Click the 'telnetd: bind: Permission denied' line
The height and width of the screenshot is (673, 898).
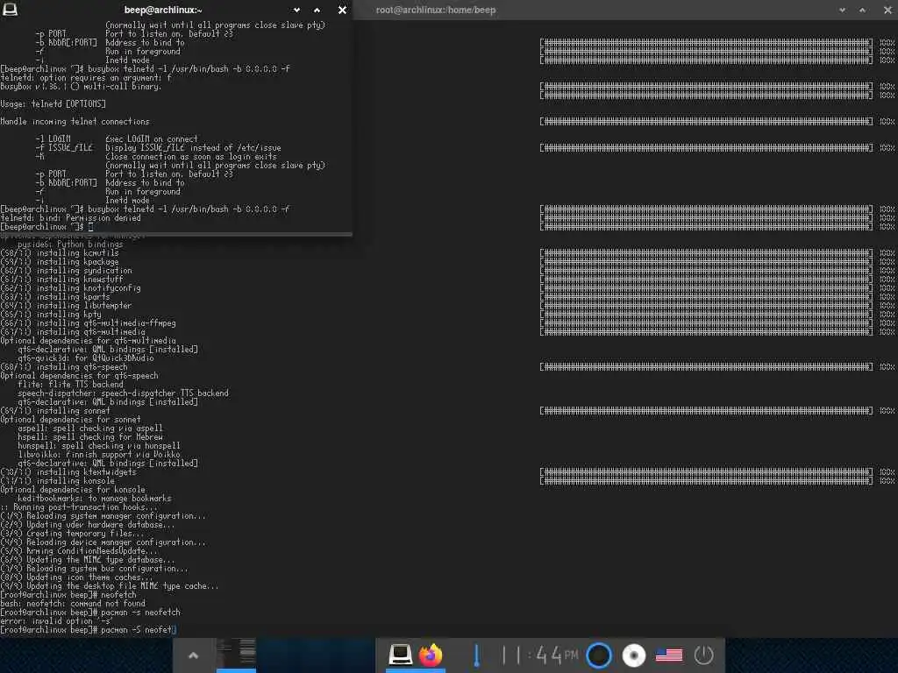[70, 218]
